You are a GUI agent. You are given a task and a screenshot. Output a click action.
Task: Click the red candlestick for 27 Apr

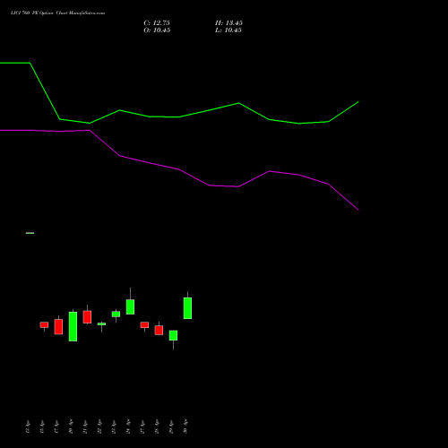144,325
